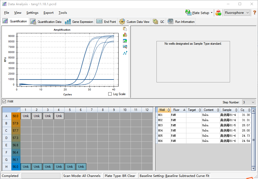Click the chart zoom magnifier icon
Image resolution: width=258 pixels, height=179 pixels.
[x=125, y=47]
